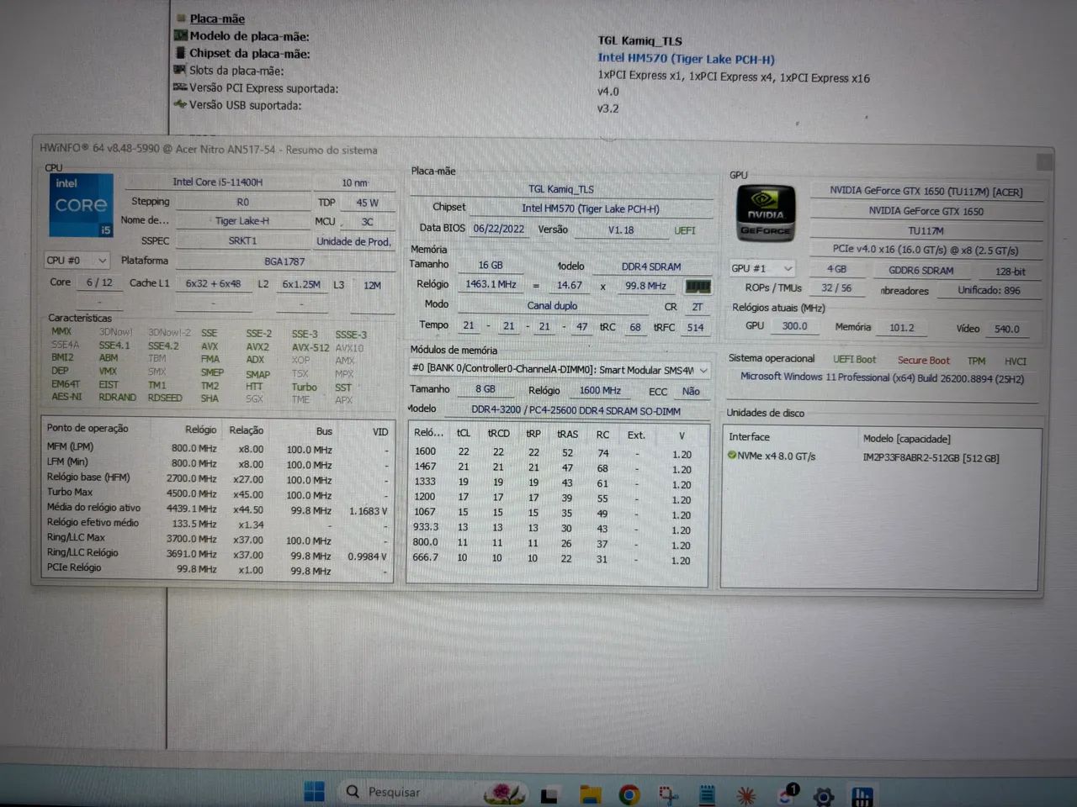Open Intel HM570 (Tiger Lake PCH-H) link
Screen dimensions: 1077x807
click(686, 59)
